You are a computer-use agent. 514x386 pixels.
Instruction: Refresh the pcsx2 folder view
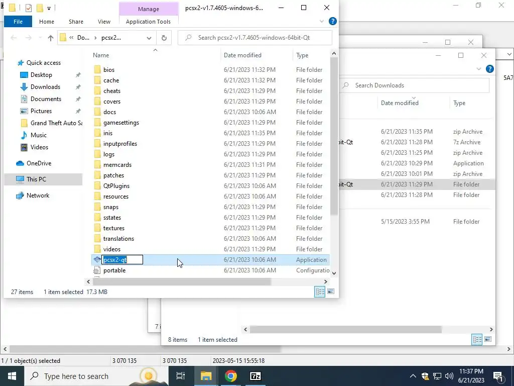coord(164,38)
